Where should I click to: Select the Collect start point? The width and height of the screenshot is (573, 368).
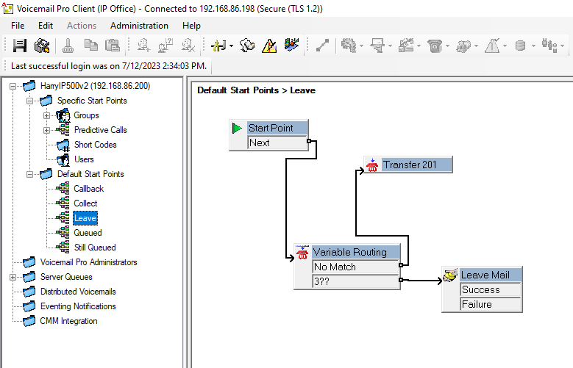85,203
